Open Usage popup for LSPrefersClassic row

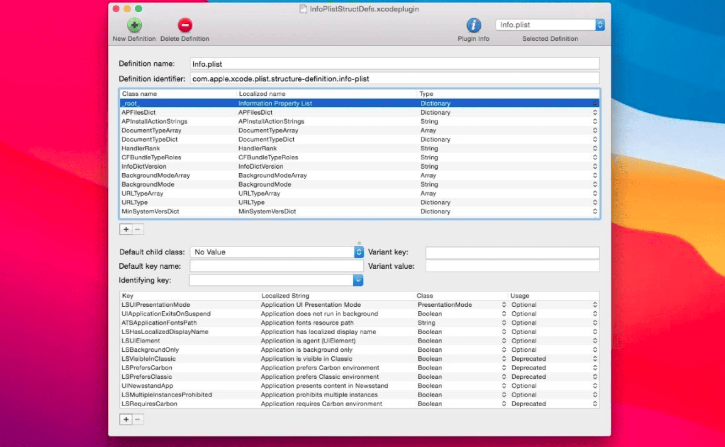coord(595,377)
